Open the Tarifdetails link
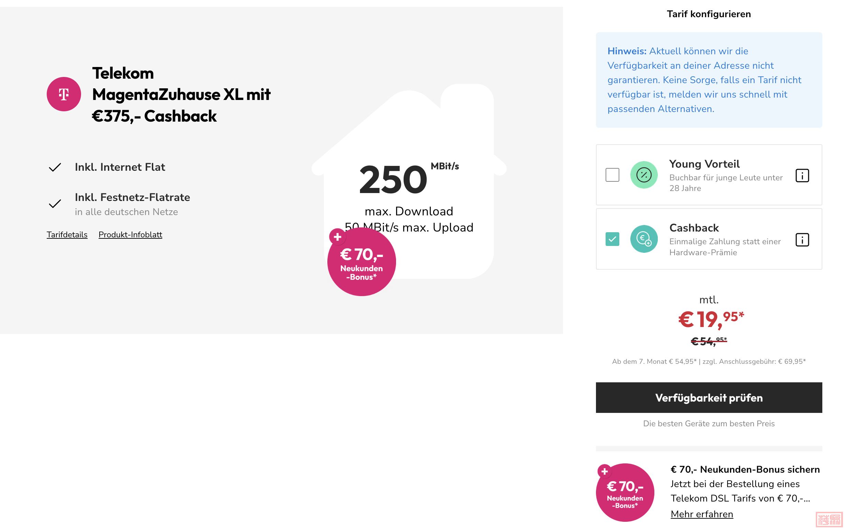 67,234
